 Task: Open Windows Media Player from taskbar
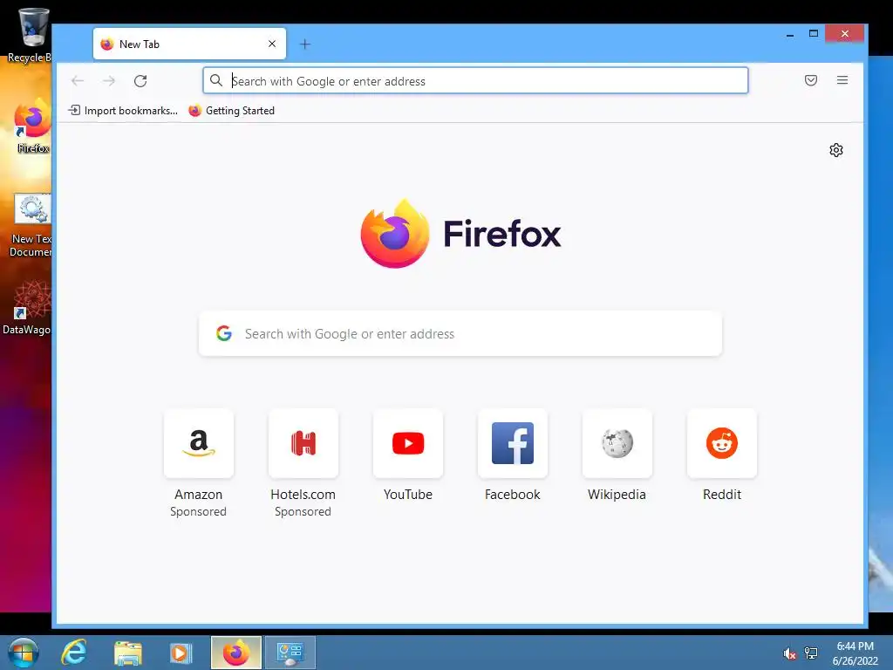(181, 653)
